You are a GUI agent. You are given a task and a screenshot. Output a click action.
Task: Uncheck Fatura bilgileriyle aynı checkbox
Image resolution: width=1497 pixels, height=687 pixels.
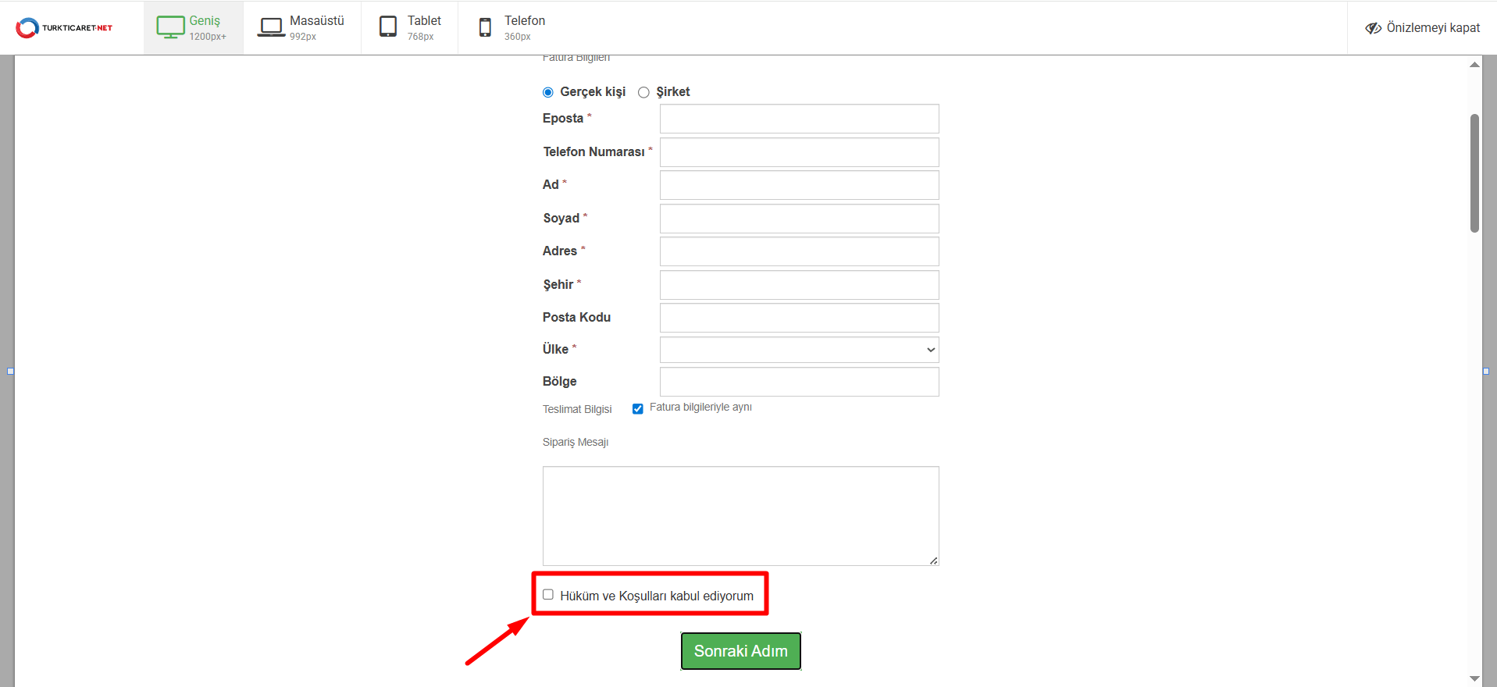click(638, 408)
